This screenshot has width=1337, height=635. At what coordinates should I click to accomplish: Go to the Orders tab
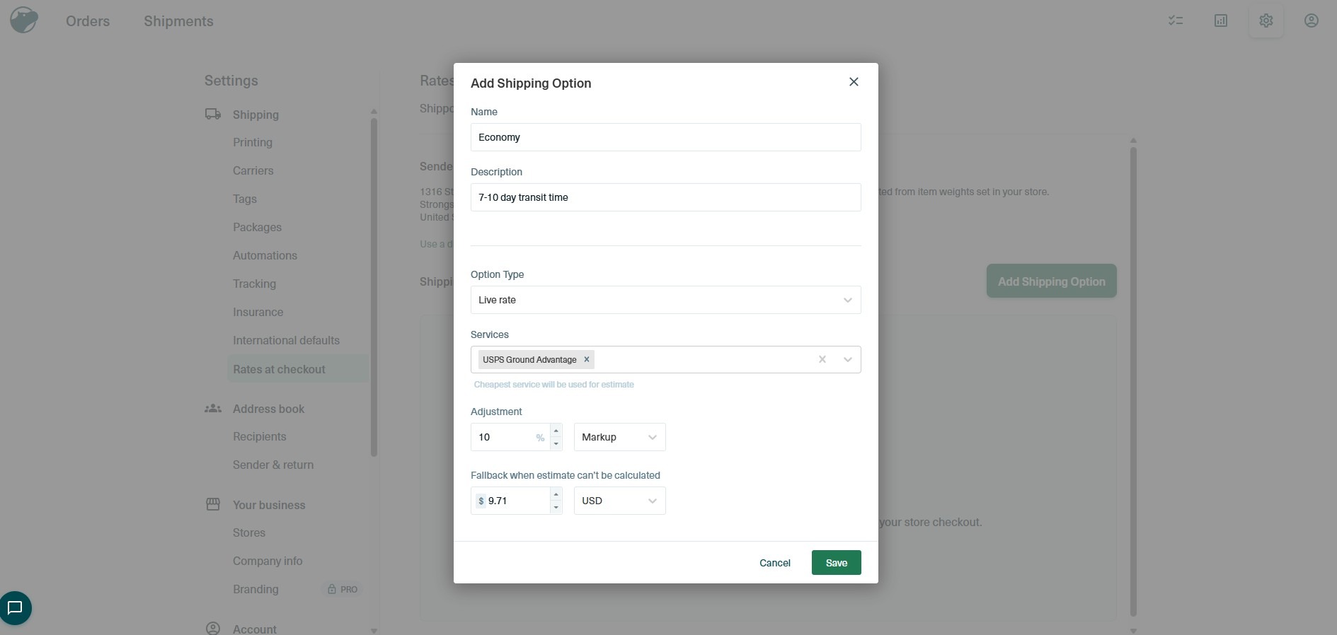pos(88,21)
